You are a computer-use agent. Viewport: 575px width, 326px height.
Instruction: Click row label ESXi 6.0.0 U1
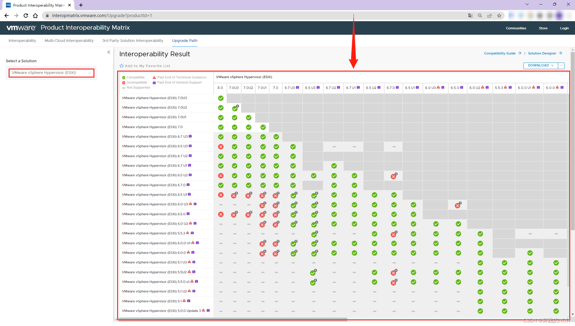click(x=156, y=243)
